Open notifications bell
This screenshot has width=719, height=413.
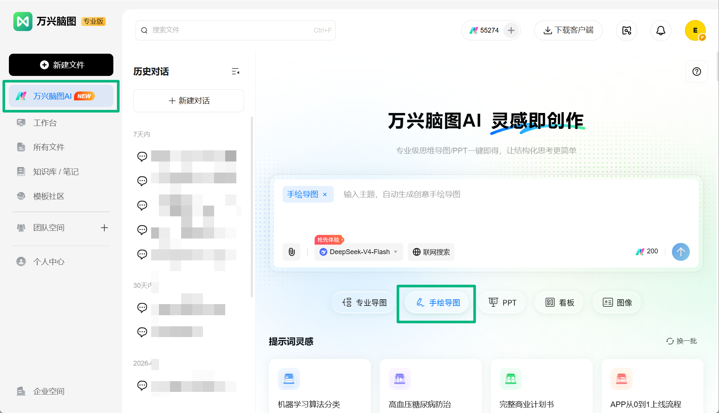(x=661, y=30)
